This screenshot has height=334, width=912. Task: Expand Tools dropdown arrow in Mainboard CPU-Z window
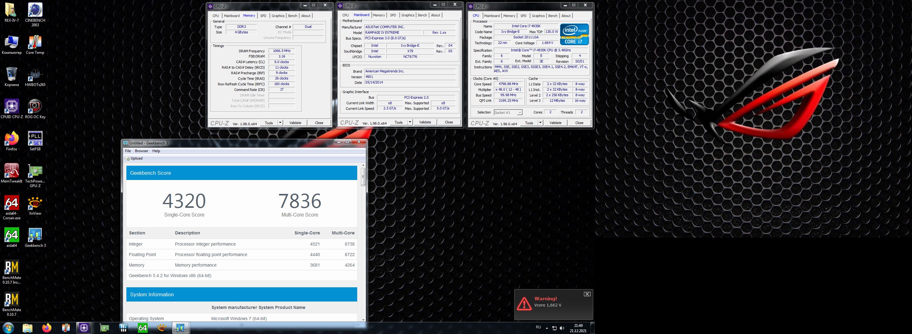pos(410,122)
